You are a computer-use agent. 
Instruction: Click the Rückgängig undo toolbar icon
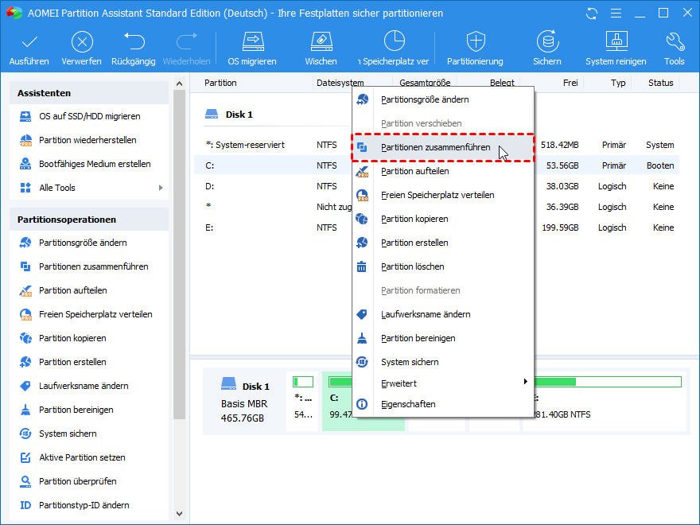click(x=134, y=42)
